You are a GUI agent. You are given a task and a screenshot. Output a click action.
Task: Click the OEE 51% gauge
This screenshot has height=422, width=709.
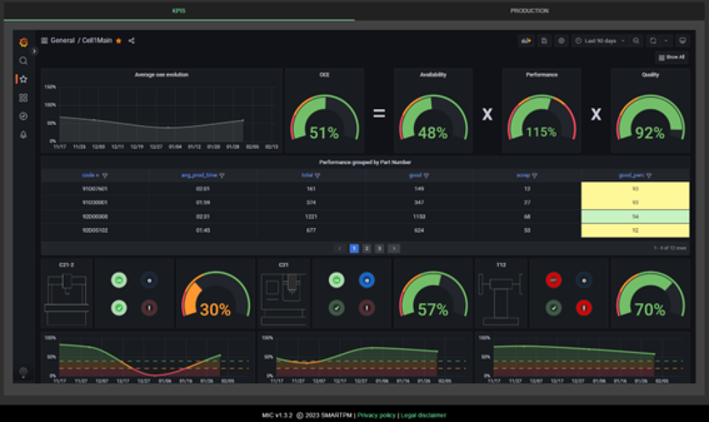click(x=324, y=116)
